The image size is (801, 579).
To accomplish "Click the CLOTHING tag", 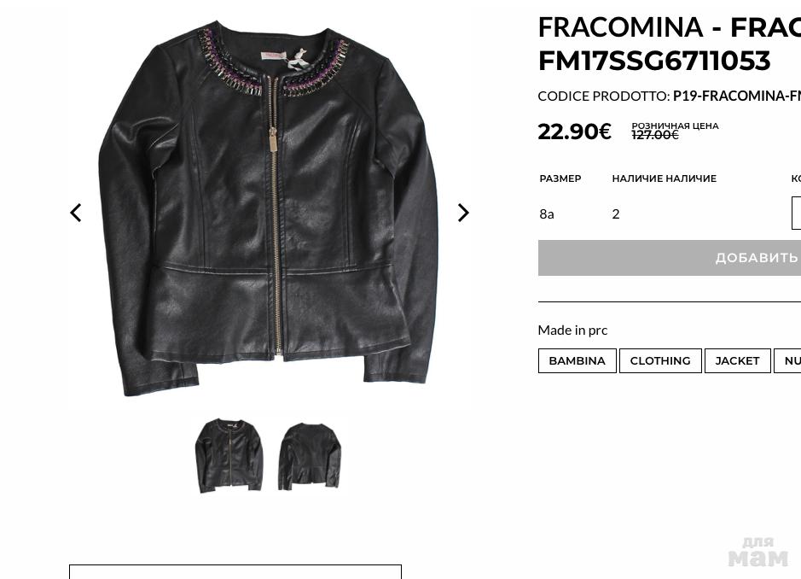I will [x=659, y=360].
